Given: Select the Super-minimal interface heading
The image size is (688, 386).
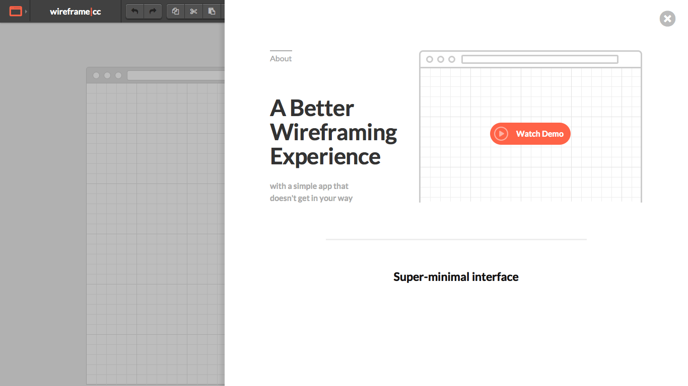Looking at the screenshot, I should [x=456, y=276].
